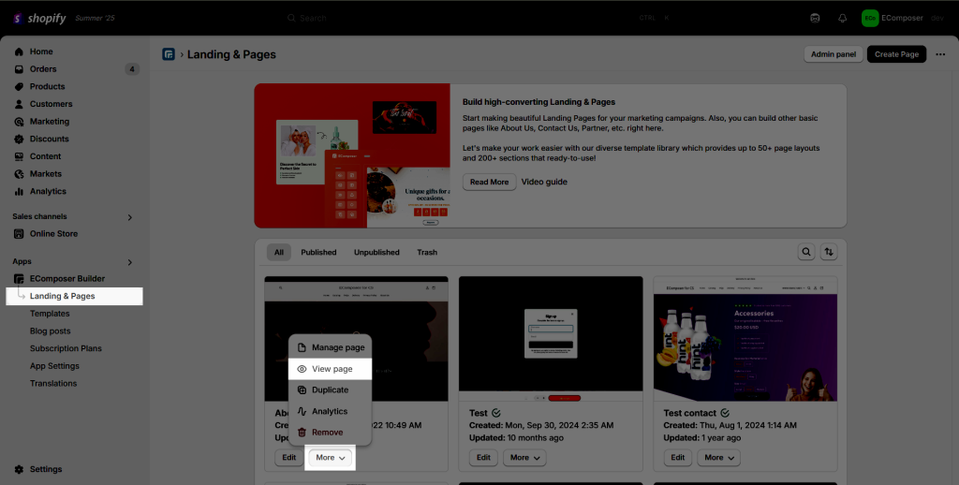Click the Customers person icon
Screen dimensions: 959x485
point(19,104)
